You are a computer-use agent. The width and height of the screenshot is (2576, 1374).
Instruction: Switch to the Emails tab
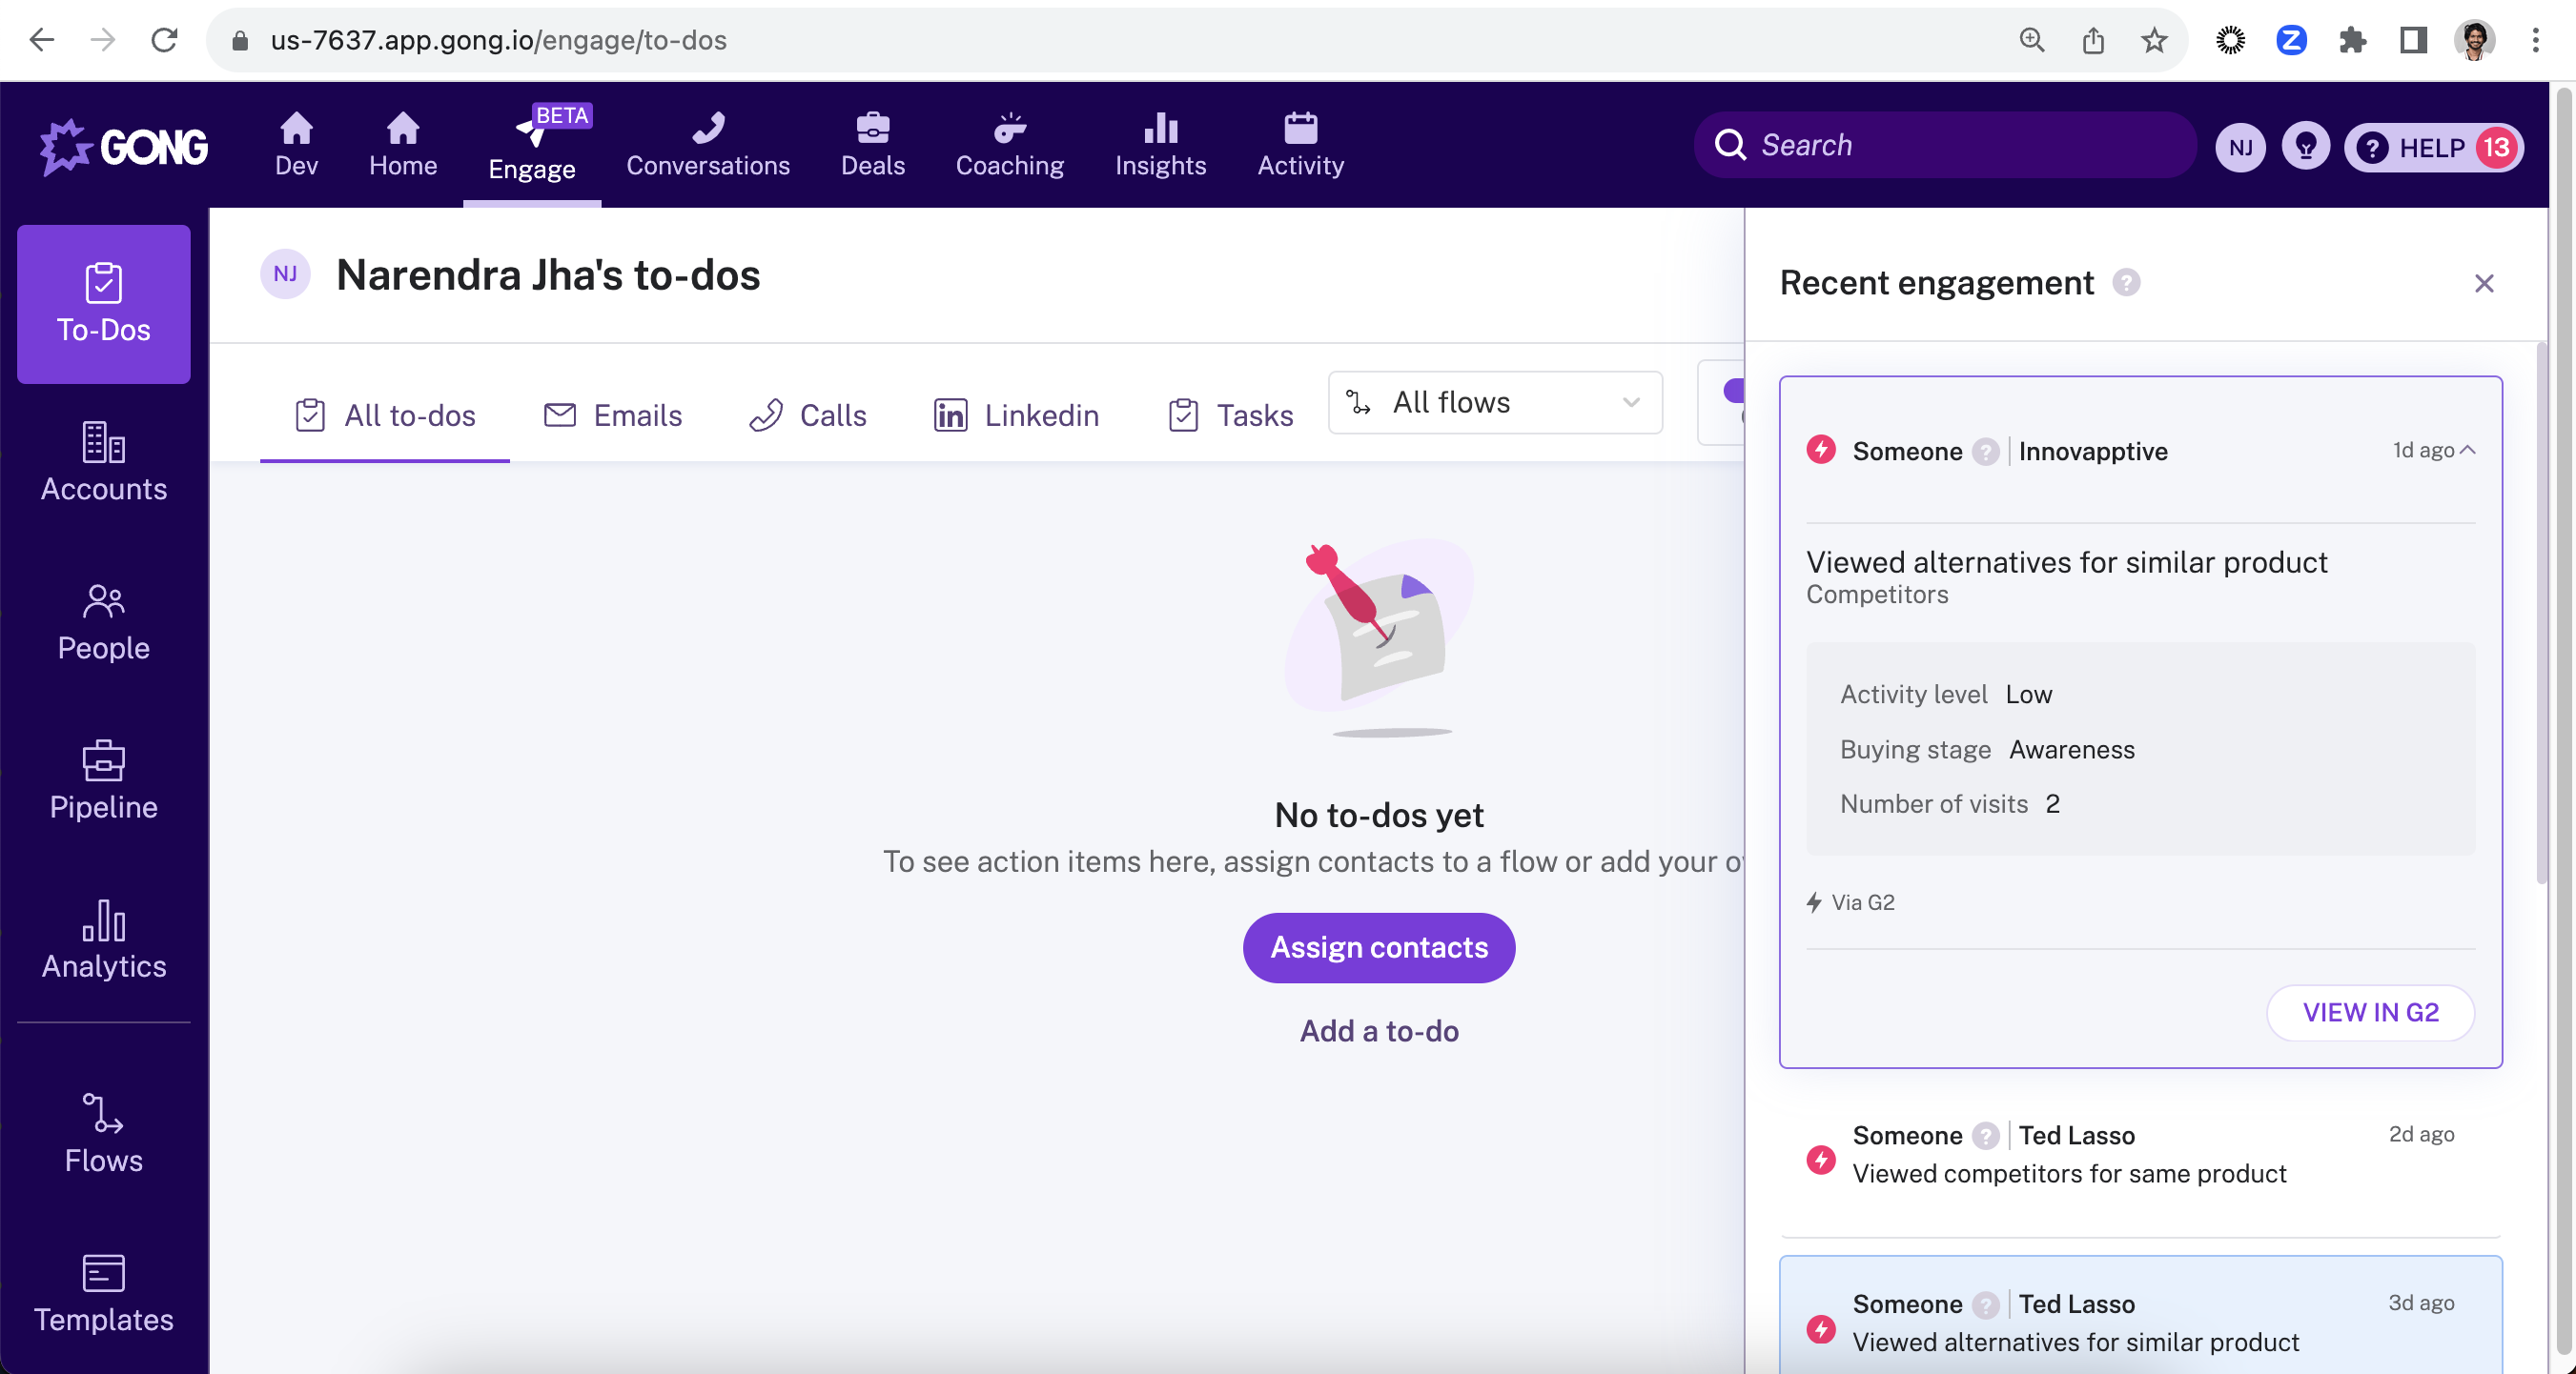(613, 414)
